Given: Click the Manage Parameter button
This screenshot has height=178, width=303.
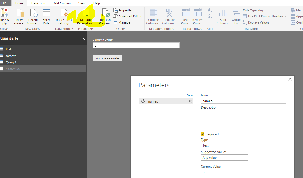Looking at the screenshot, I should coord(108,58).
